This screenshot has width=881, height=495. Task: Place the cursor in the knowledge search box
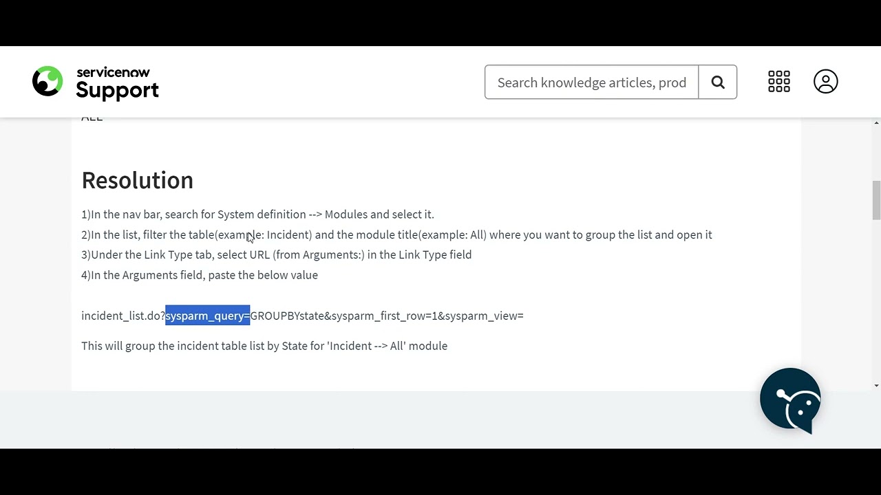591,82
